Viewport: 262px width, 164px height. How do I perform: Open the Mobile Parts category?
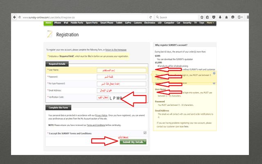point(77,23)
